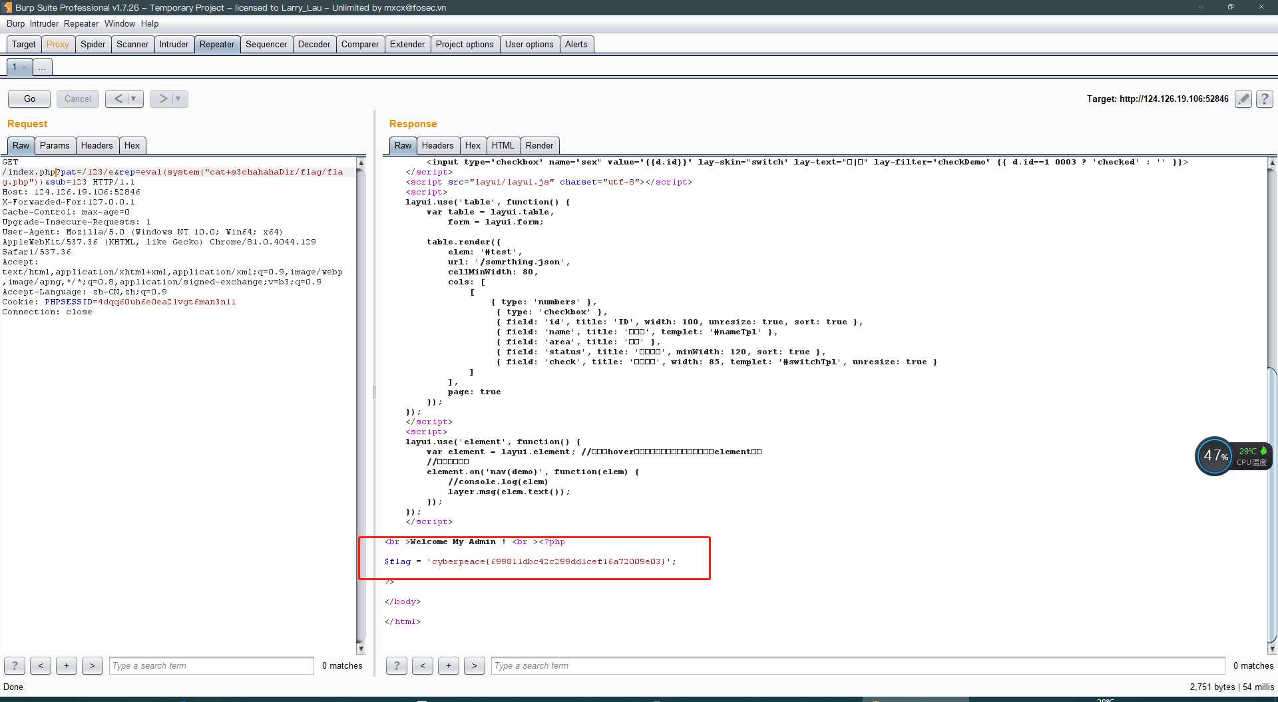Screen dimensions: 1278x702
Task: Go back to previous request in history
Action: pos(118,99)
